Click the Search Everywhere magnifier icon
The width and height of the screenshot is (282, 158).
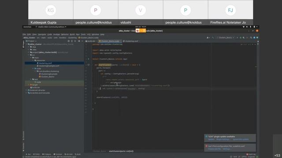coord(251,38)
